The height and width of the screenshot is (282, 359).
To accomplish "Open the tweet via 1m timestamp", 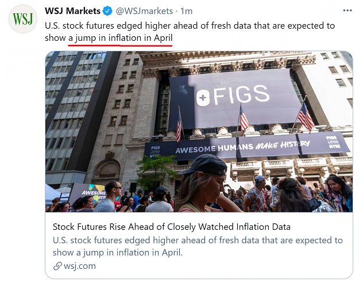I will click(x=186, y=11).
